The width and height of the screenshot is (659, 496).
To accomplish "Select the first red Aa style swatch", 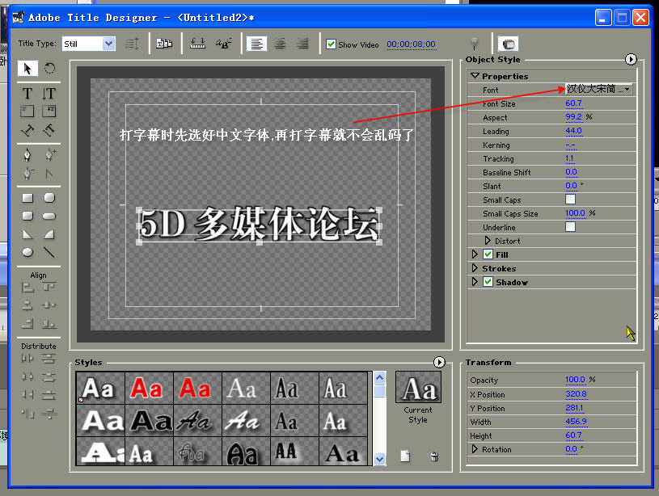I will pos(150,388).
